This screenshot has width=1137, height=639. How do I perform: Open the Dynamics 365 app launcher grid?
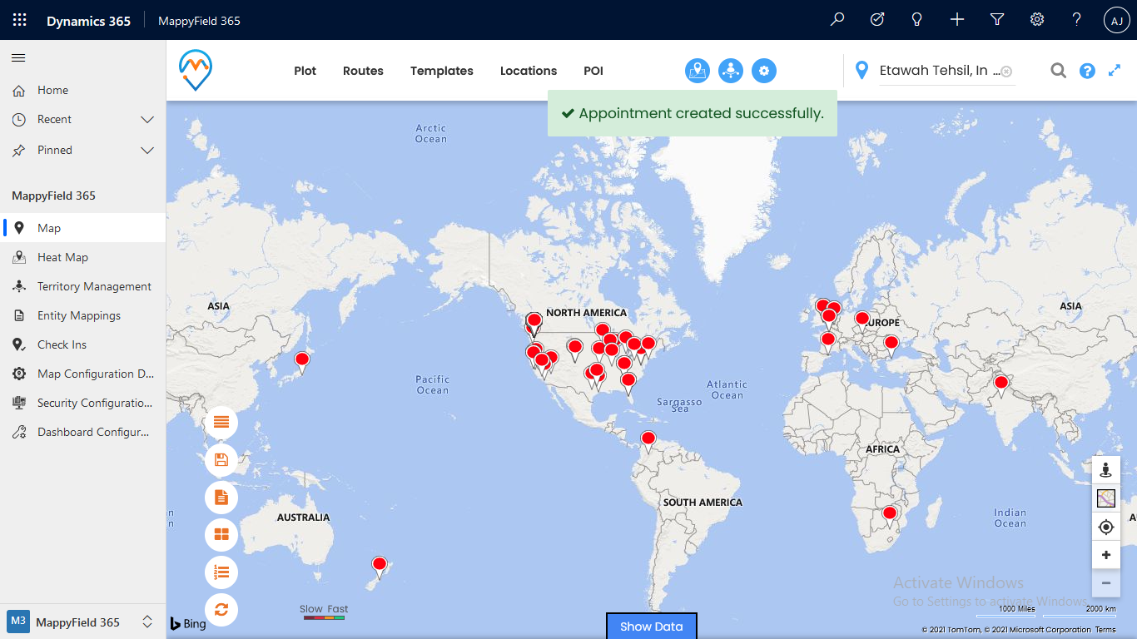[20, 20]
